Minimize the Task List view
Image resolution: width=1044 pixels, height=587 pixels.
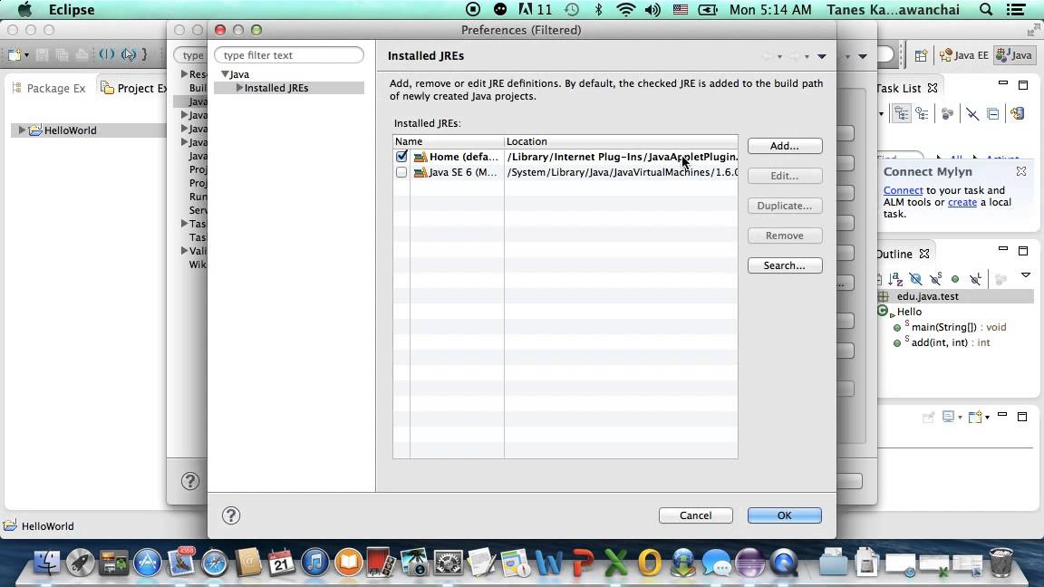1002,83
